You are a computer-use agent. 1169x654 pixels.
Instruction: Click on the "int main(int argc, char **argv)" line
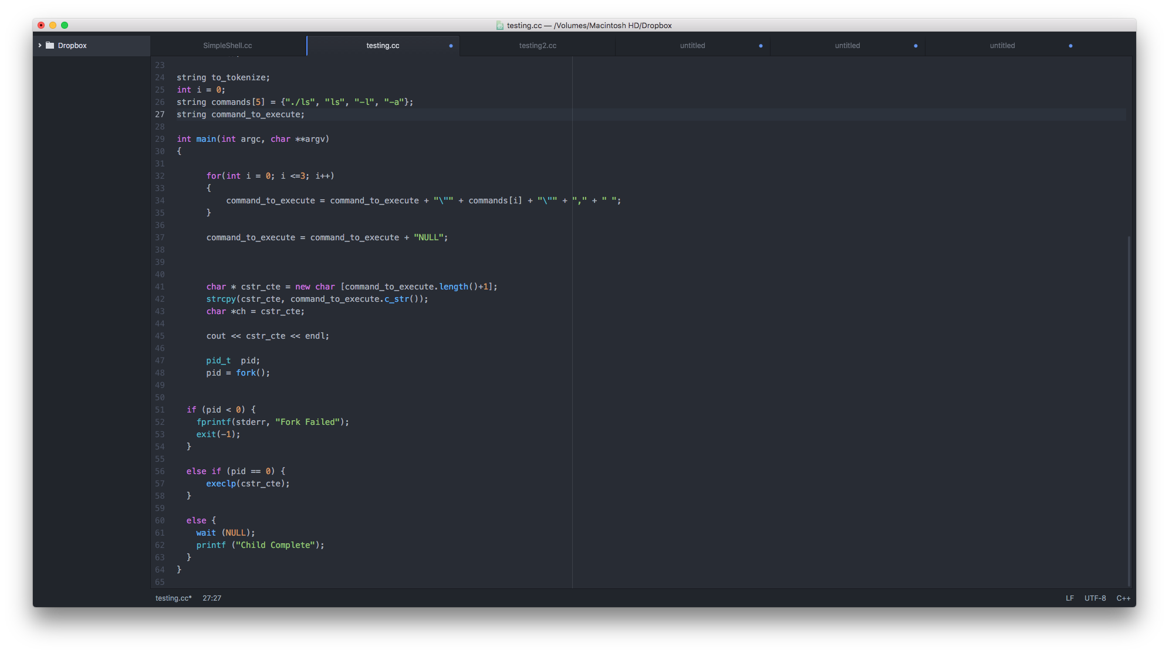click(253, 139)
